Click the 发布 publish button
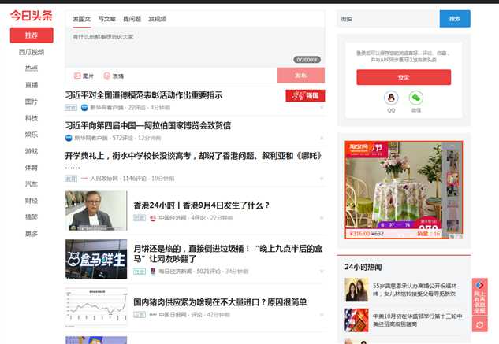The image size is (499, 344). [x=301, y=76]
